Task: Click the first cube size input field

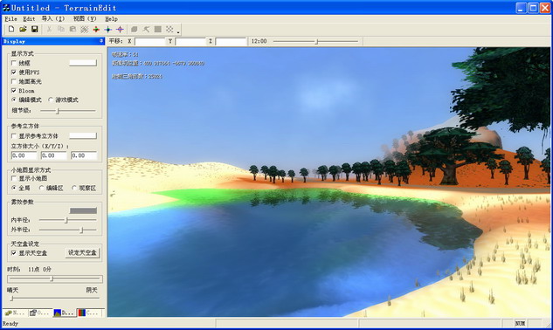Action: [x=24, y=155]
